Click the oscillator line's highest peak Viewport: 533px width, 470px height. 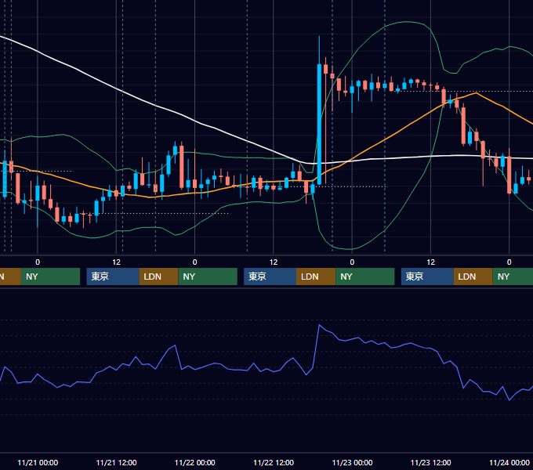click(x=319, y=325)
